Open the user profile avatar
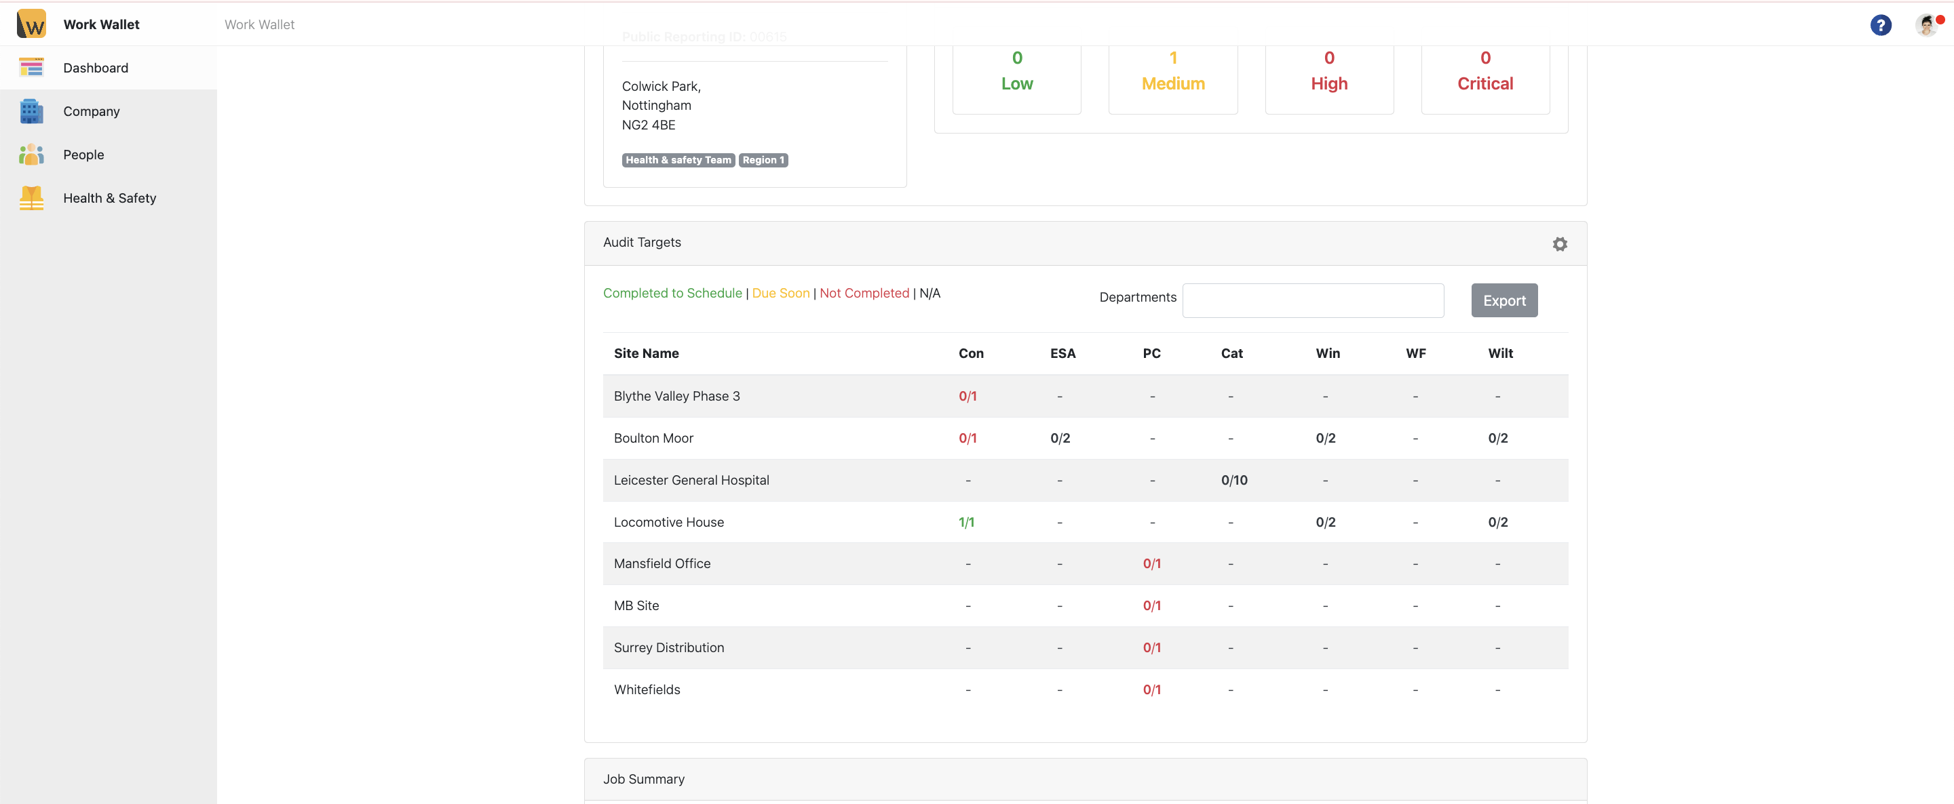 click(x=1926, y=25)
